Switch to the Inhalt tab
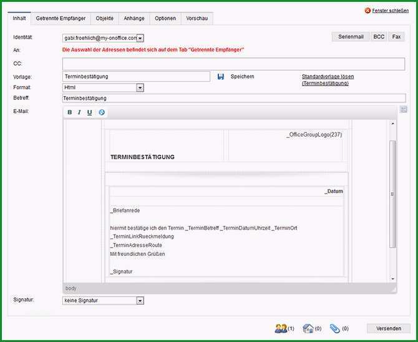The width and height of the screenshot is (418, 342). pyautogui.click(x=19, y=18)
